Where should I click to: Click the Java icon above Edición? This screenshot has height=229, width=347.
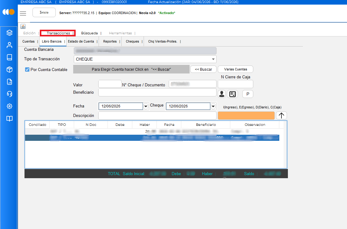[23, 27]
